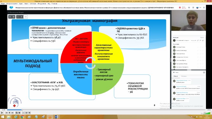Open extended settings equalizer button
This screenshot has width=212, height=119.
click(x=19, y=113)
